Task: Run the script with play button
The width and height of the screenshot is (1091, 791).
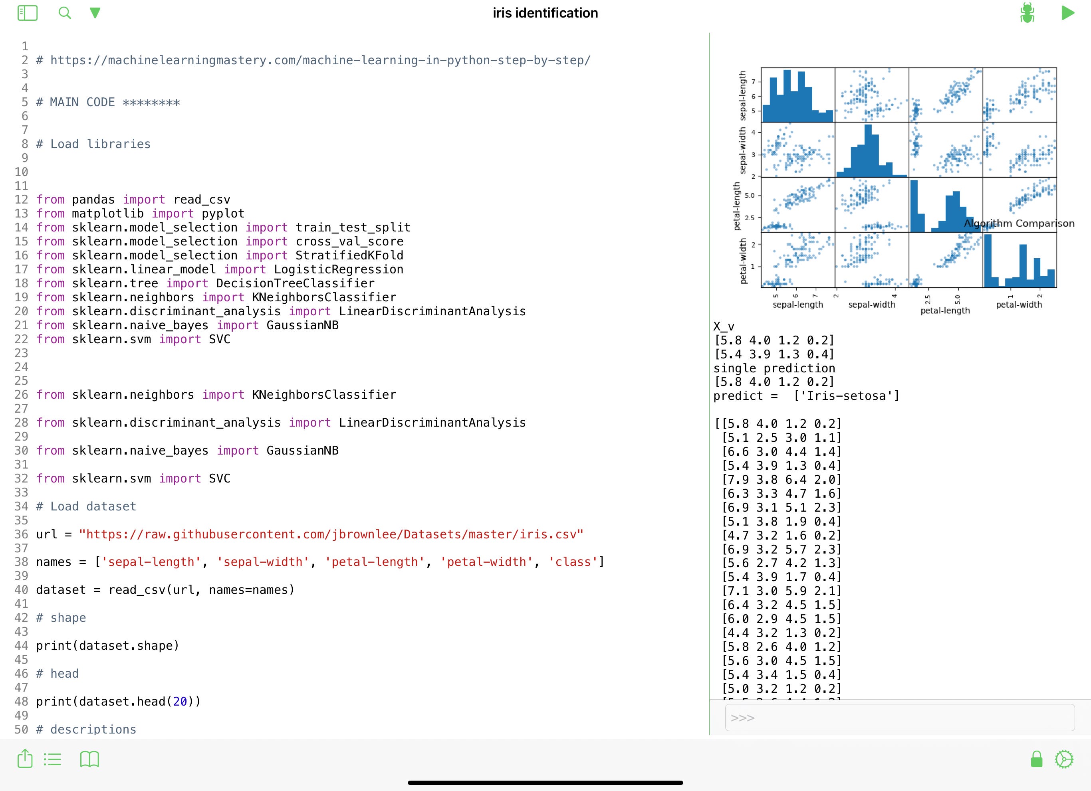Action: 1067,13
